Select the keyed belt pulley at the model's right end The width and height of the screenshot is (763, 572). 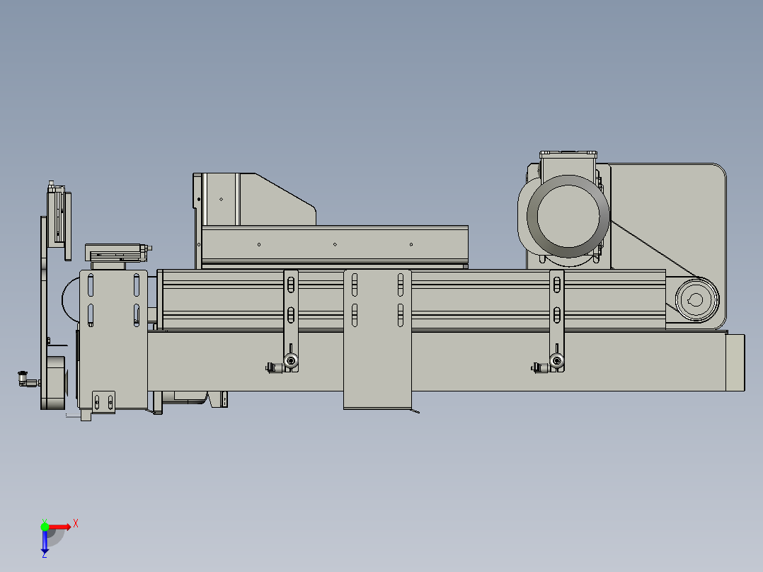pyautogui.click(x=696, y=300)
